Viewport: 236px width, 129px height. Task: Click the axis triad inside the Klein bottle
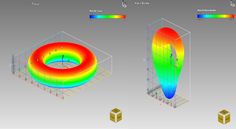tap(174, 61)
